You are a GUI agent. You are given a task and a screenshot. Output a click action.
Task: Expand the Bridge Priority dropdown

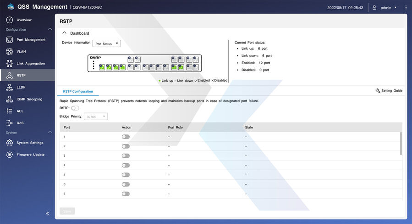click(x=95, y=117)
